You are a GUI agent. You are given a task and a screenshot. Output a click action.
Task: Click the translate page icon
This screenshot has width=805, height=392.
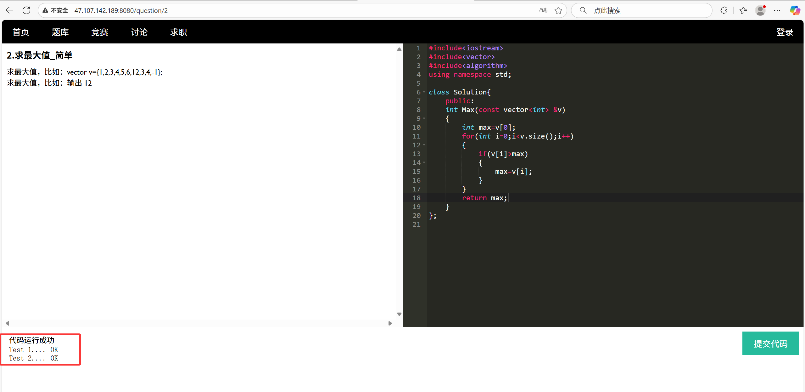[x=543, y=10]
